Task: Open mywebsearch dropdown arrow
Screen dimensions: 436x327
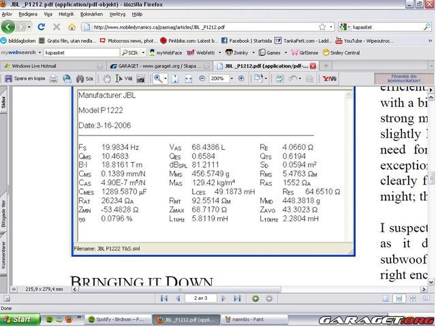Action: pyautogui.click(x=40, y=52)
